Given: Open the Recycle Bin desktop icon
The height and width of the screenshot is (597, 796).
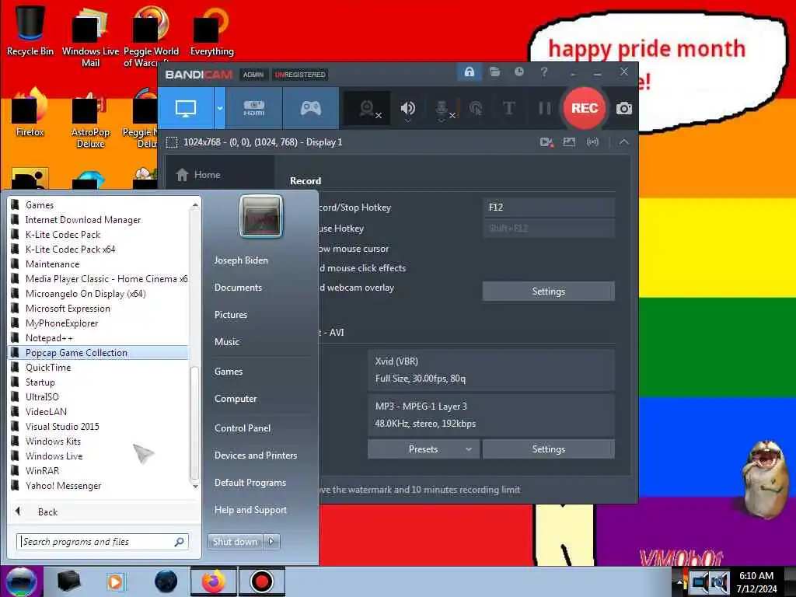Looking at the screenshot, I should point(30,31).
